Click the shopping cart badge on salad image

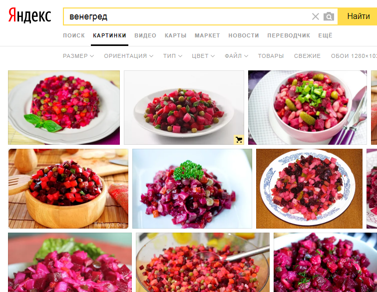[x=239, y=140]
